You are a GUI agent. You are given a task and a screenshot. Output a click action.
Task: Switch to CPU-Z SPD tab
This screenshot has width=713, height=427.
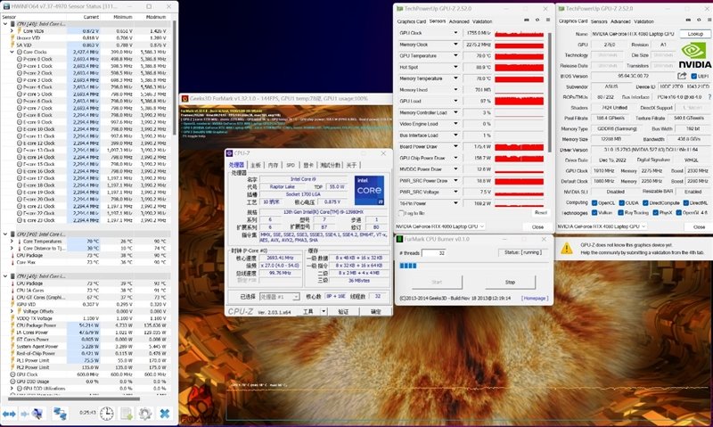[291, 165]
